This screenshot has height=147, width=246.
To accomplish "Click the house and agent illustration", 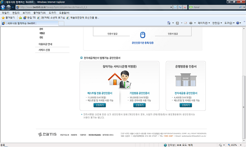I will tap(119, 80).
